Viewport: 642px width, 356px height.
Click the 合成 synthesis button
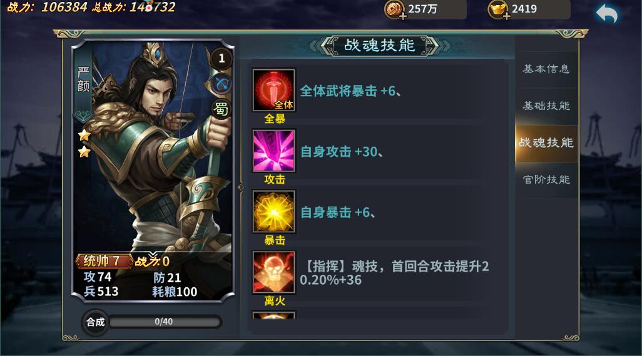tap(95, 322)
